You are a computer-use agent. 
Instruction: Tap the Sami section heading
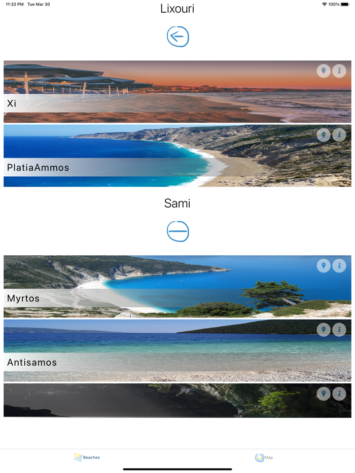pos(177,203)
